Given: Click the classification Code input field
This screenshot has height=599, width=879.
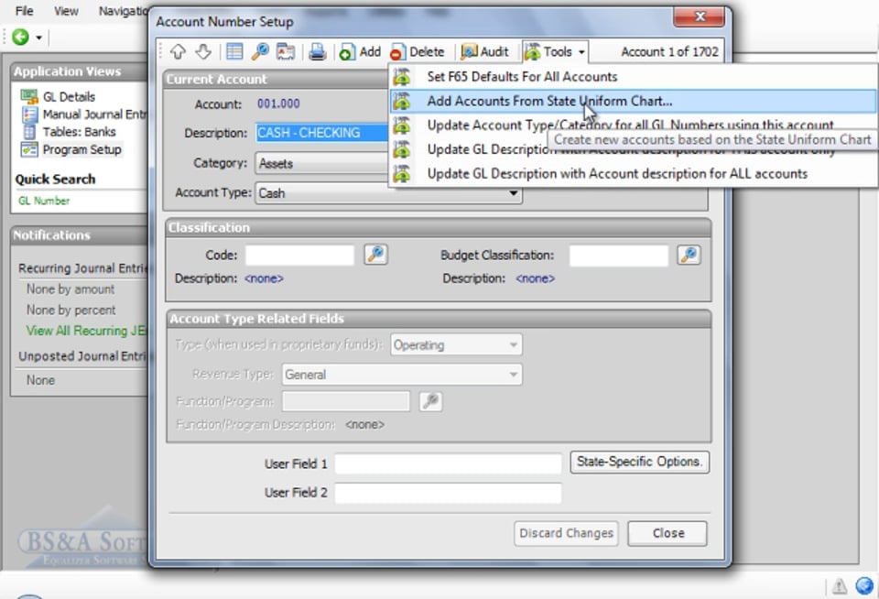Looking at the screenshot, I should pos(299,256).
